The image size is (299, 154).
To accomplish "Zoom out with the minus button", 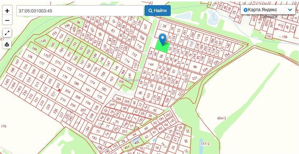I will [x=7, y=20].
